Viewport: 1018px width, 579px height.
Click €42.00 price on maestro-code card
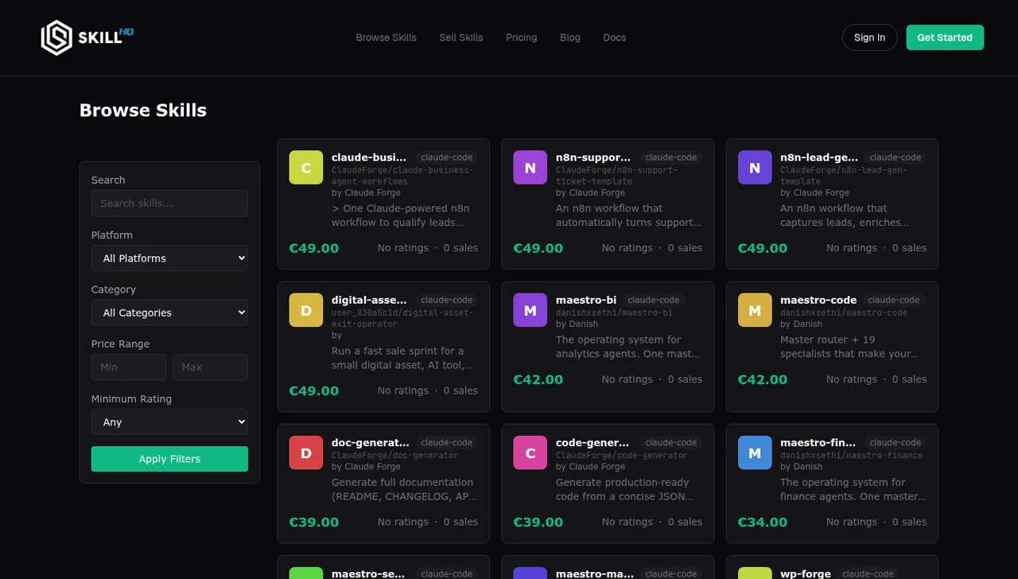coord(762,379)
